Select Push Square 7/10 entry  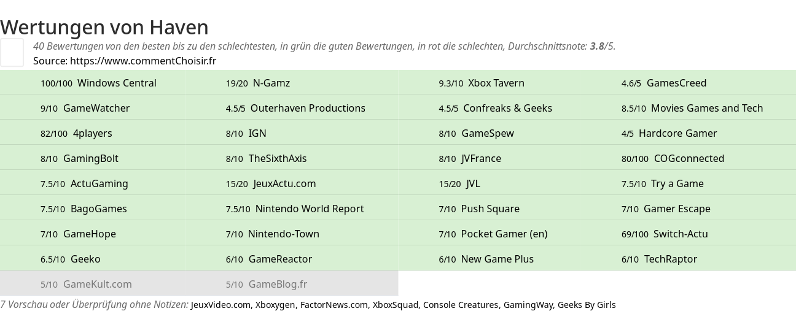pyautogui.click(x=479, y=209)
